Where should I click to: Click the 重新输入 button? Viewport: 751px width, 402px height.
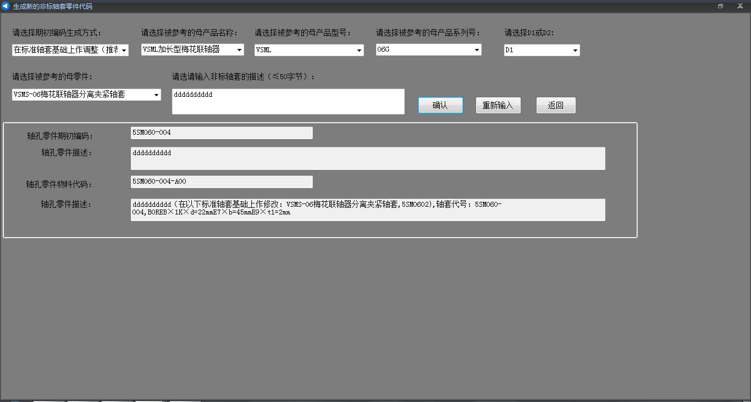pos(498,105)
